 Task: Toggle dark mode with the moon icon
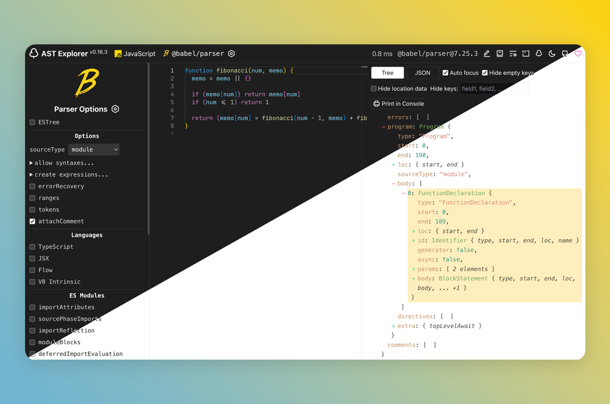552,54
